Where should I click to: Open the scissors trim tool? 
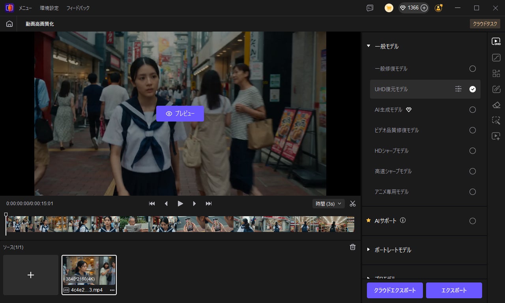(x=353, y=204)
